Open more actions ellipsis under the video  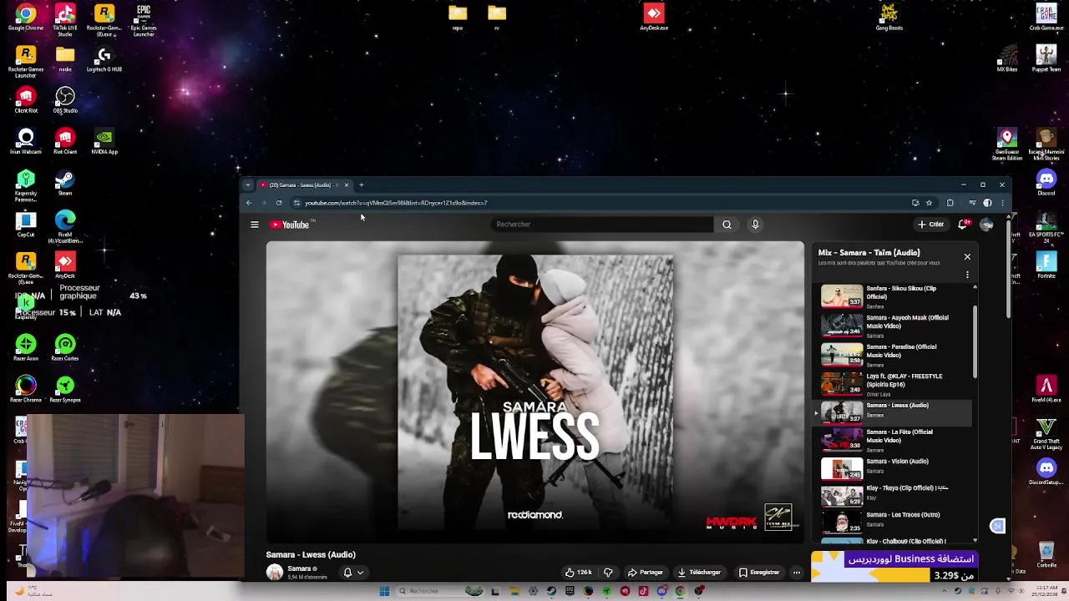point(797,573)
